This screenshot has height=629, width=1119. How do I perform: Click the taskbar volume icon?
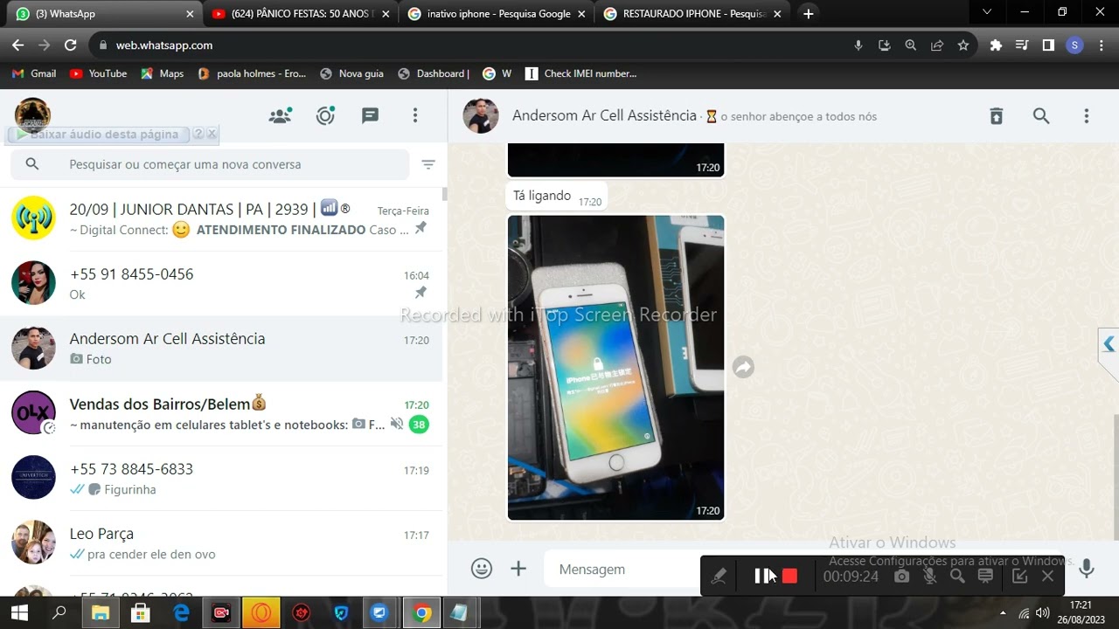[x=1042, y=613]
